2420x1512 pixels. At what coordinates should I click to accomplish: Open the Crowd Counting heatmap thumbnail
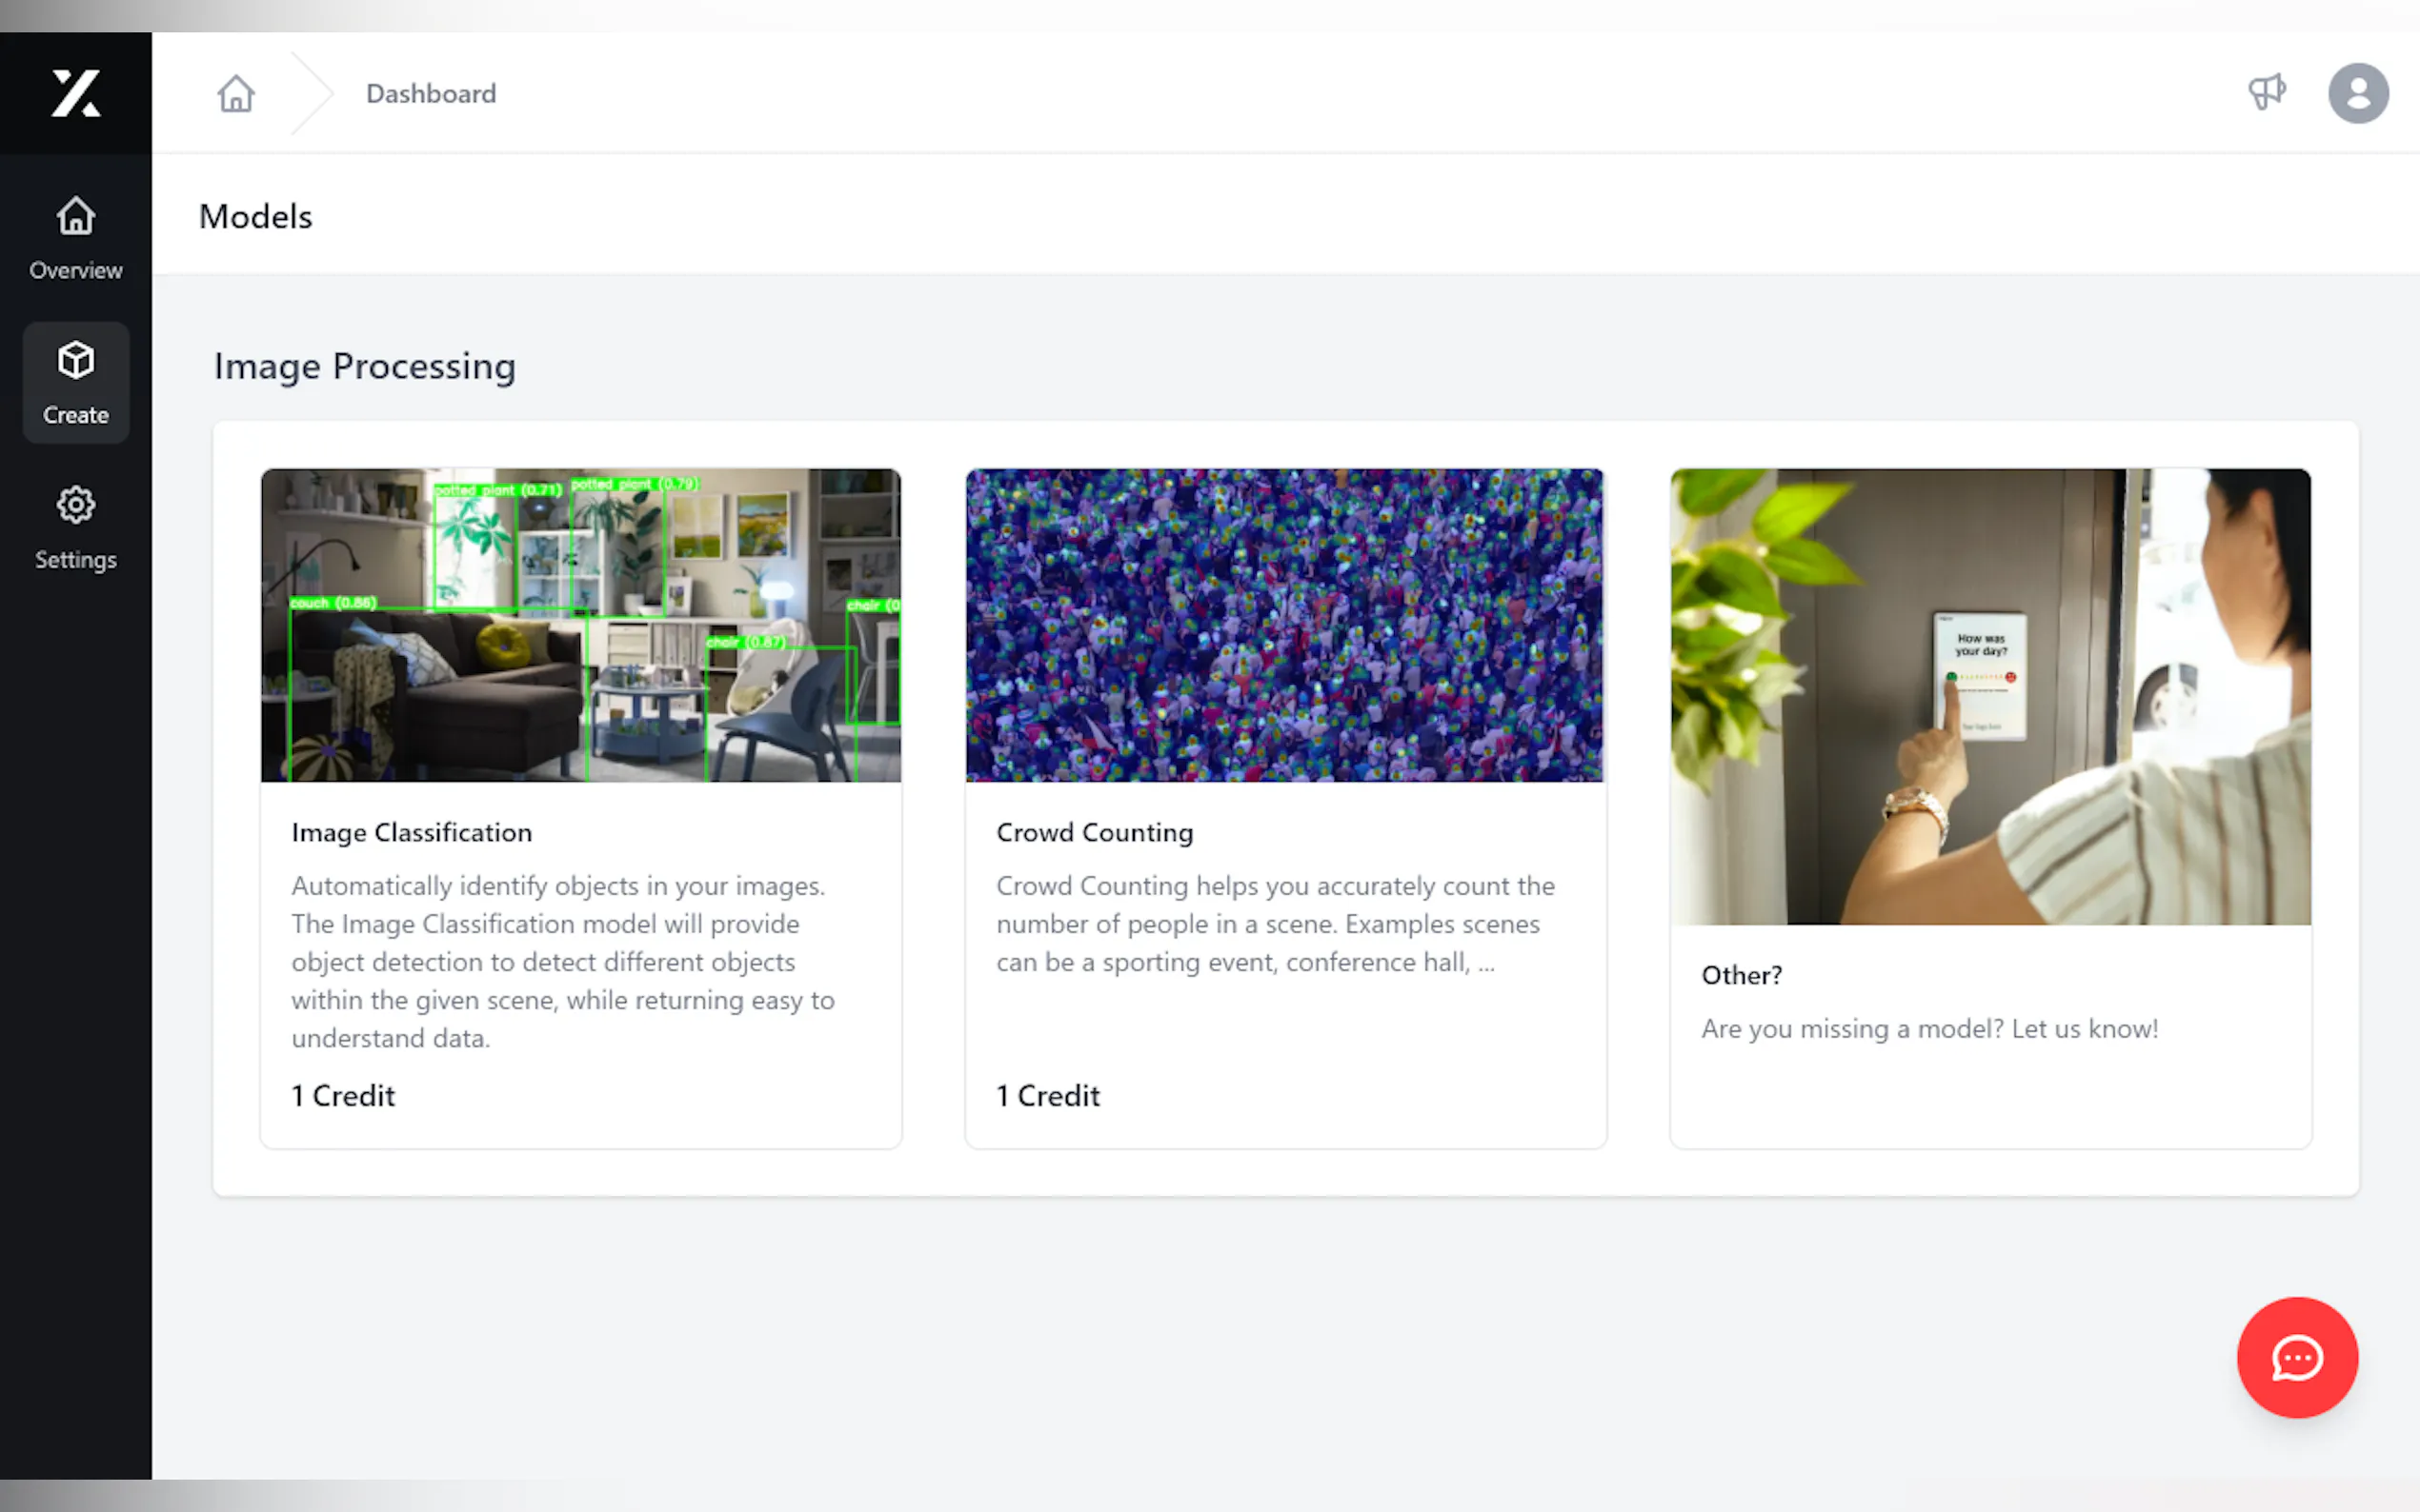1285,625
